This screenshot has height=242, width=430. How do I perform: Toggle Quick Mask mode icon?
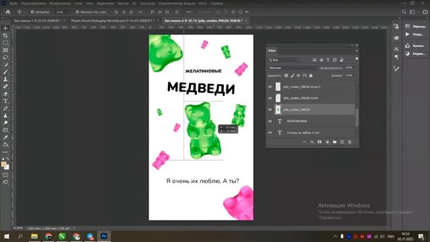click(5, 175)
